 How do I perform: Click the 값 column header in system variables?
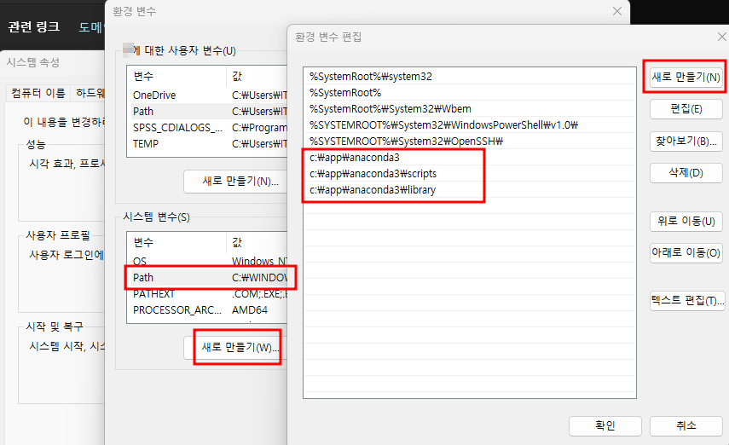[257, 242]
